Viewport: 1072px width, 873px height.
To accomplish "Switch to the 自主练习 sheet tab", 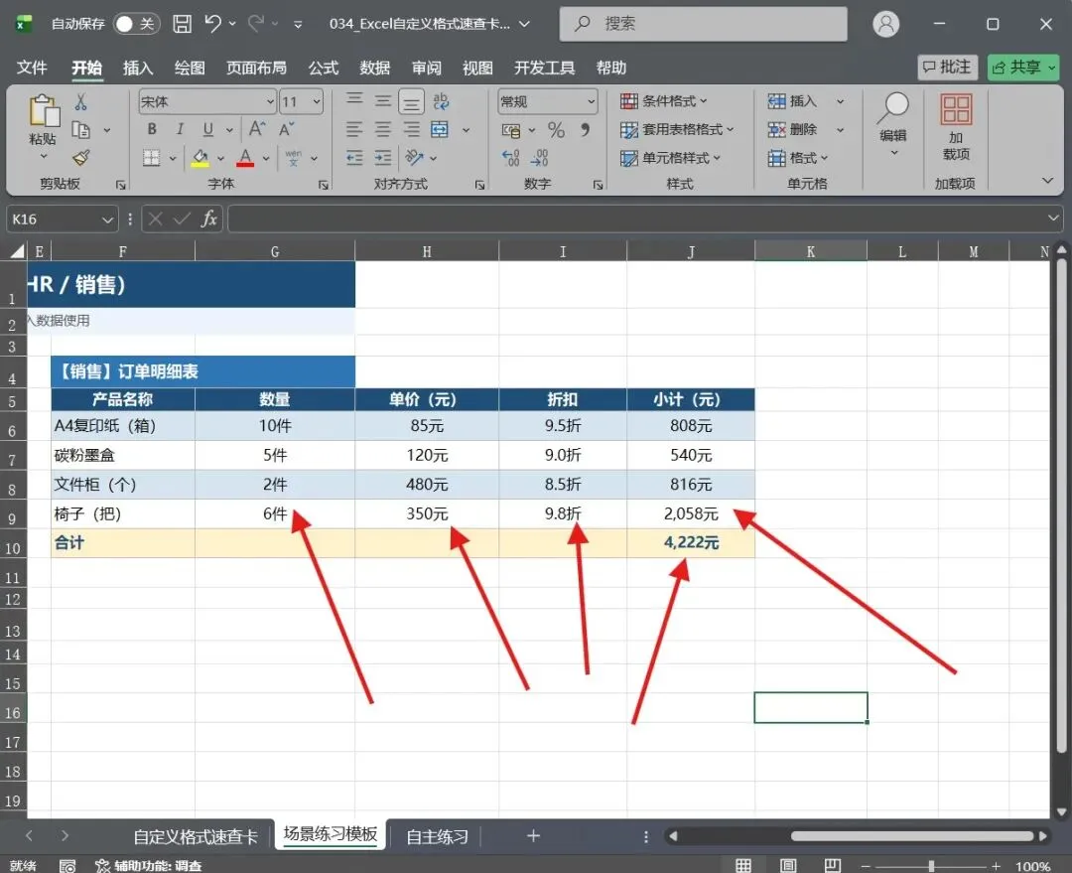I will coord(437,836).
